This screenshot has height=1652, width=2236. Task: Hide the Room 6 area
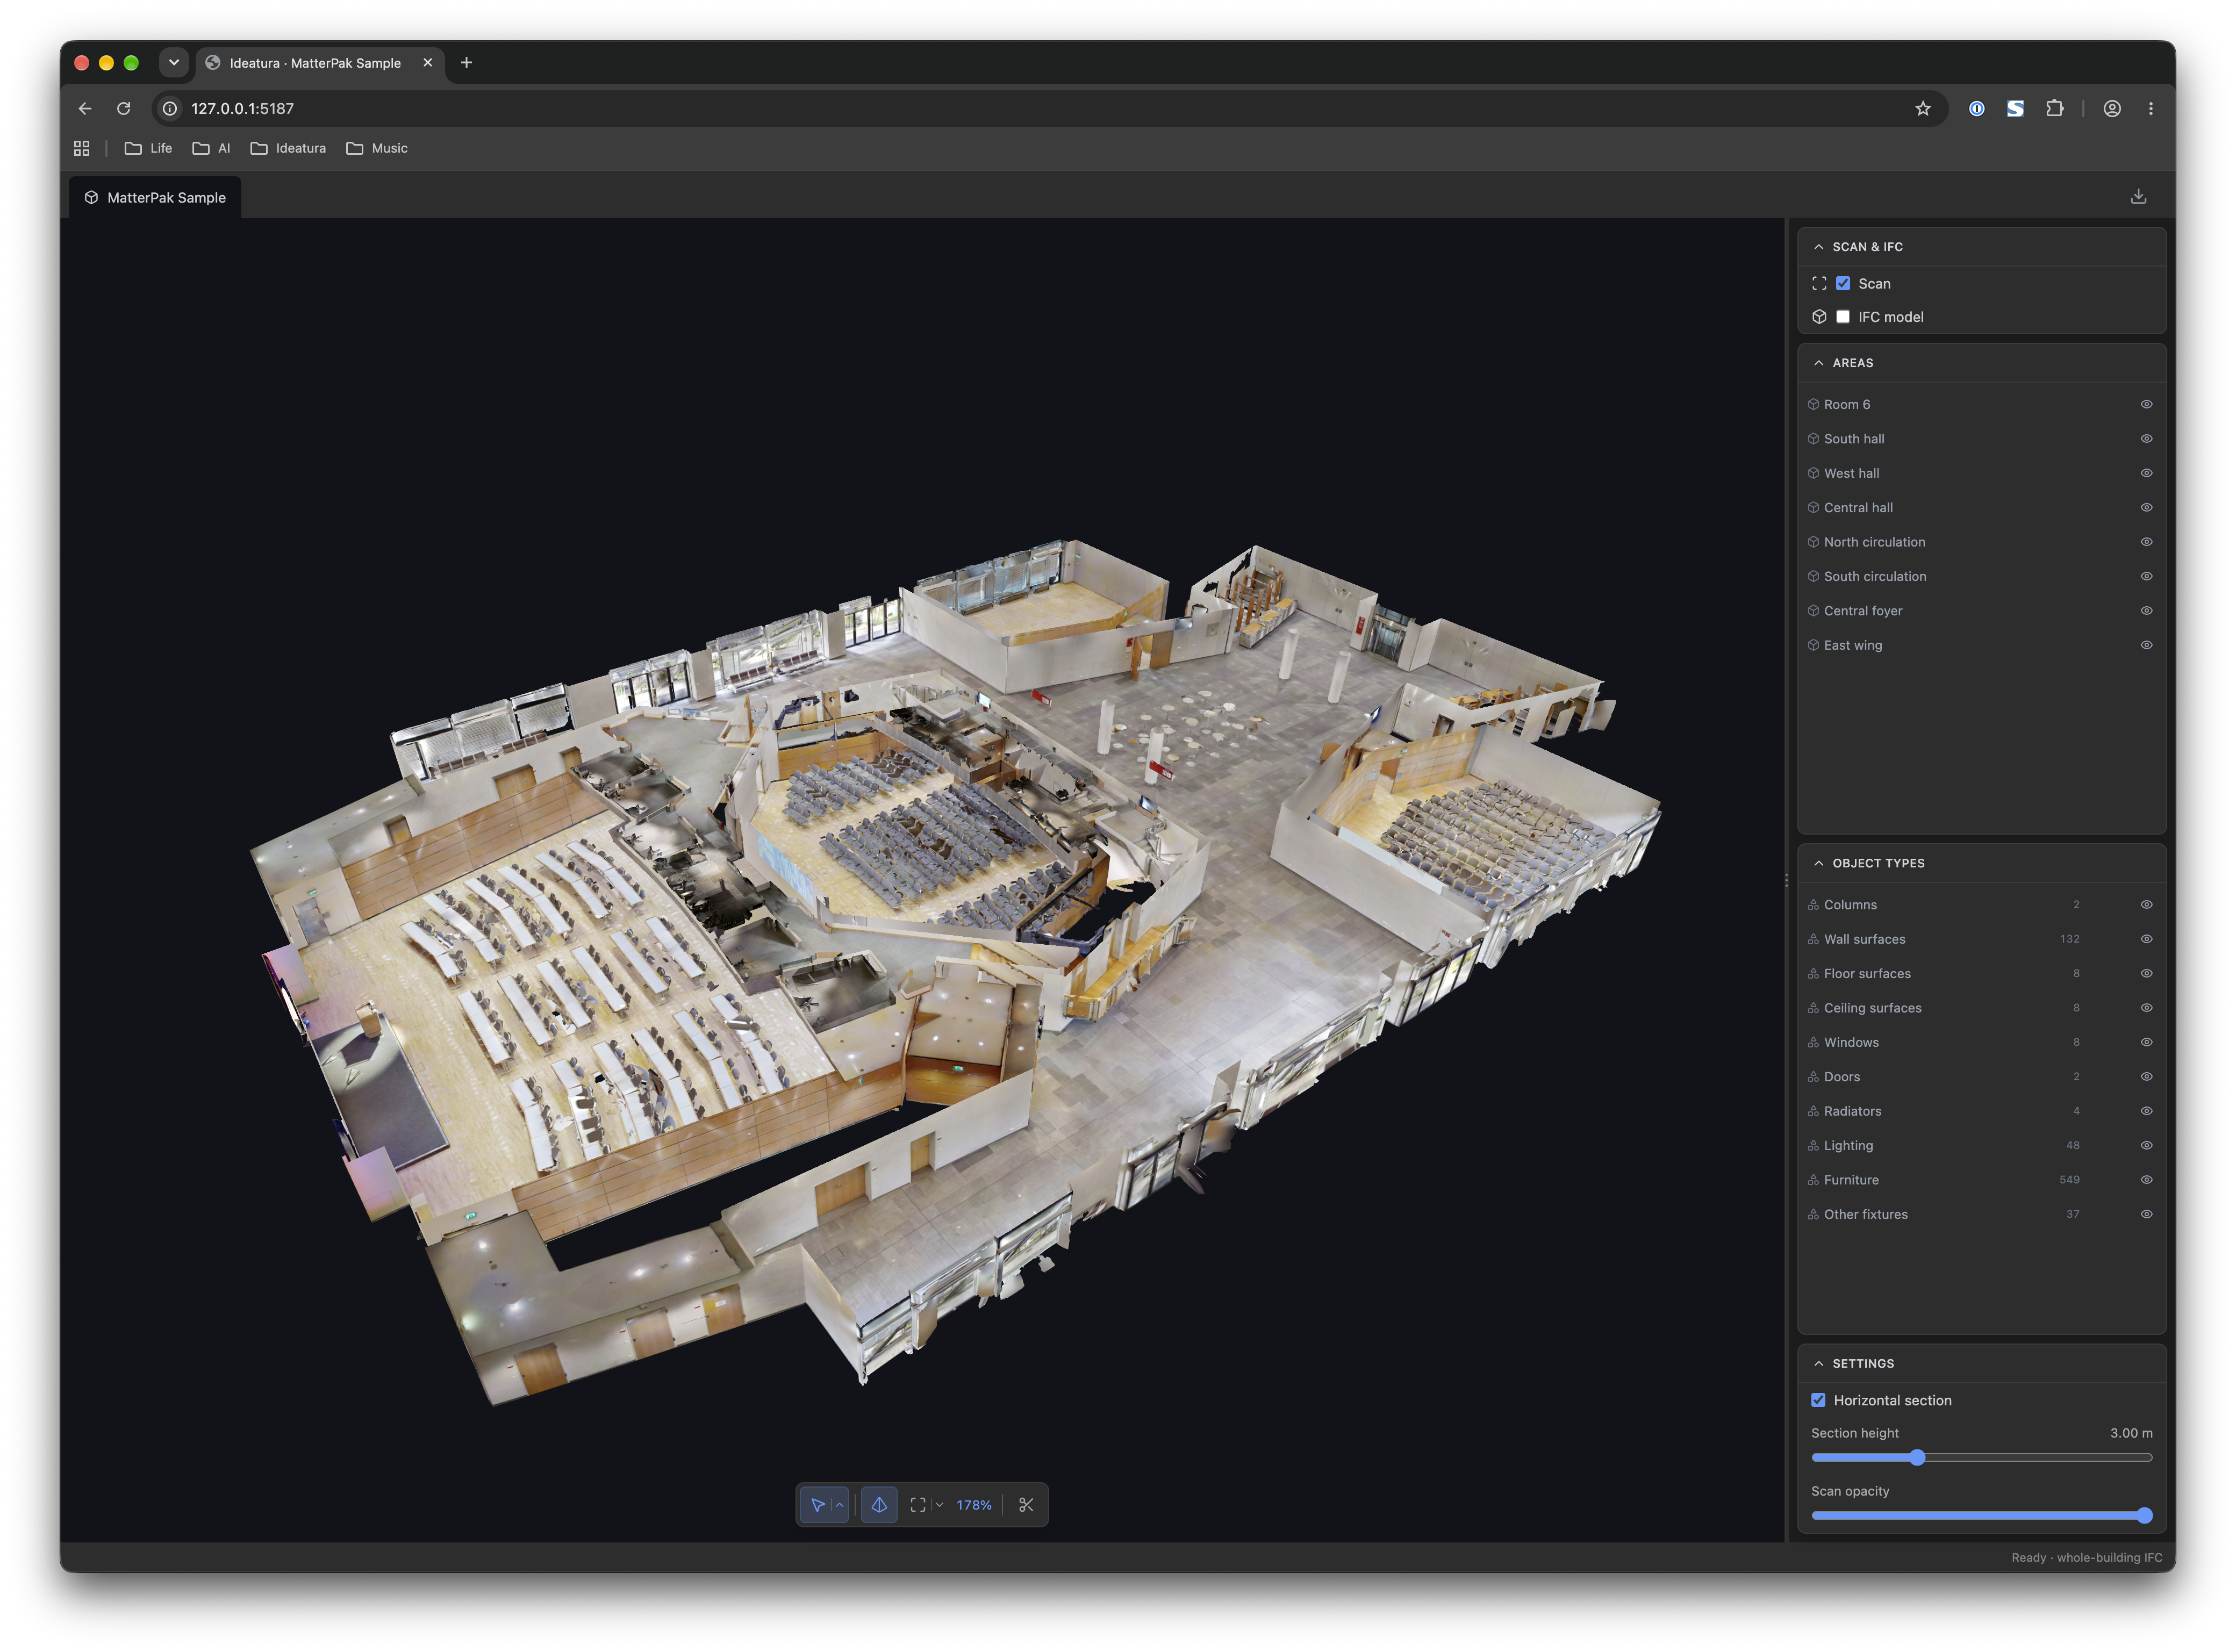tap(2146, 405)
